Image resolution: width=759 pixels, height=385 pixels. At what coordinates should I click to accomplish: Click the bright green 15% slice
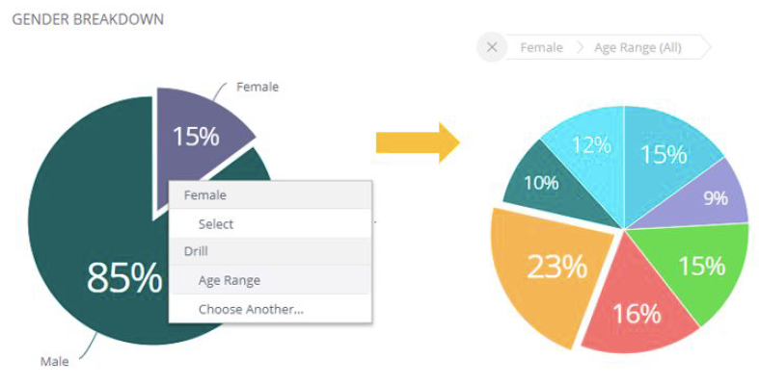[699, 267]
